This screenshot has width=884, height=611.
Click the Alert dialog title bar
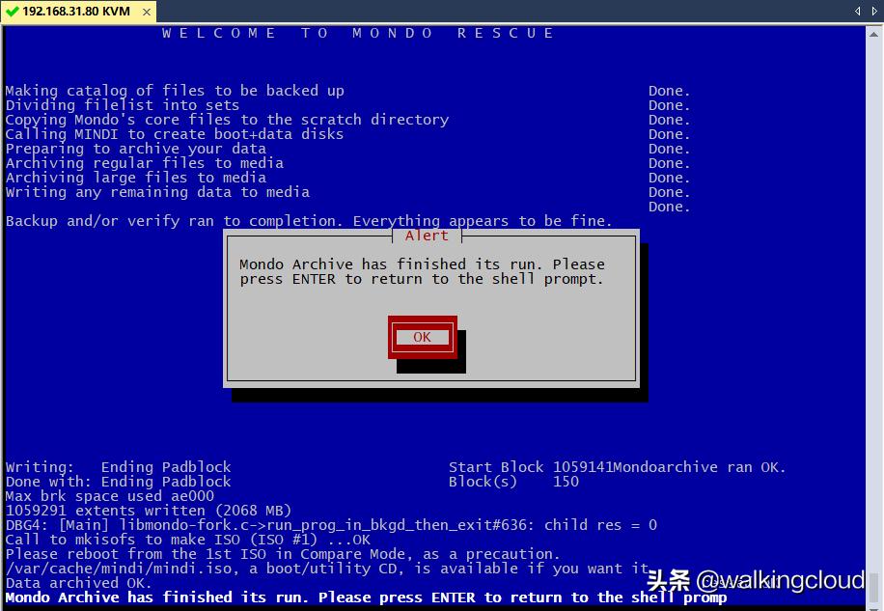[428, 235]
